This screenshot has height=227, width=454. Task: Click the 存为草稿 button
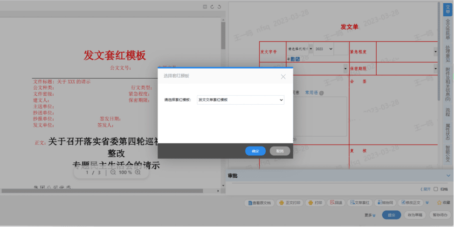click(415, 215)
